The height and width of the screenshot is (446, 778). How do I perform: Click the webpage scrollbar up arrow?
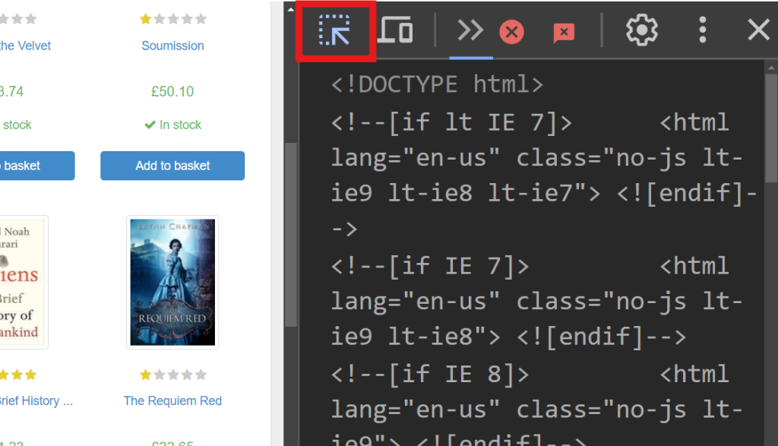tap(290, 9)
